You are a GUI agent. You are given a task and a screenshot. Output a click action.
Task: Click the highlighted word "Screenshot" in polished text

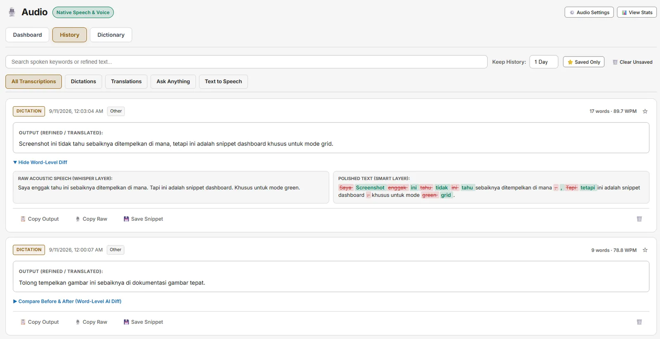click(370, 188)
